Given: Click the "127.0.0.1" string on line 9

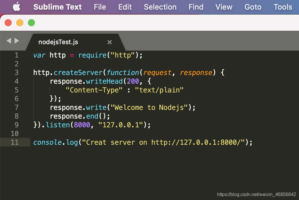Looking at the screenshot, I should 120,125.
